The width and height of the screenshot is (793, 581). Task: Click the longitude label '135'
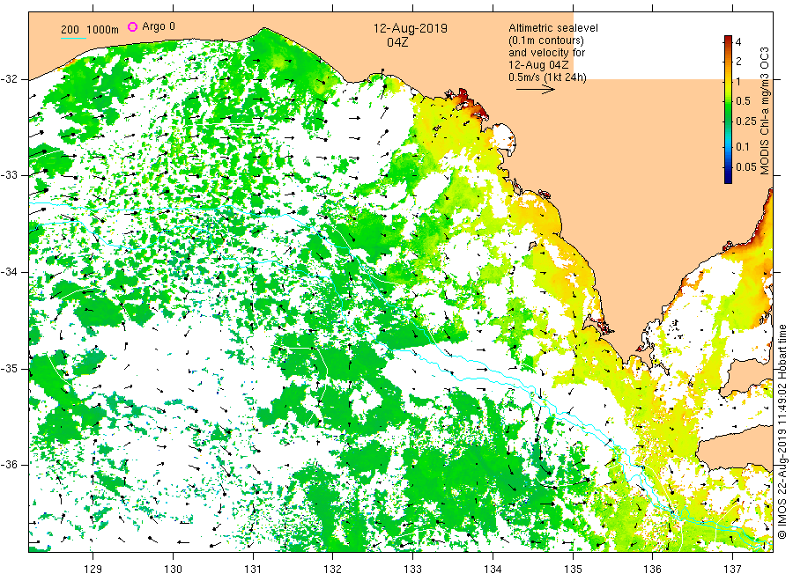coord(573,570)
